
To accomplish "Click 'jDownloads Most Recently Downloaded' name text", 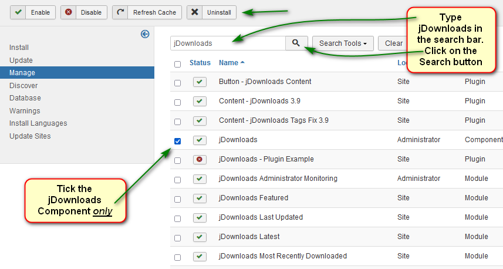I will click(x=283, y=256).
